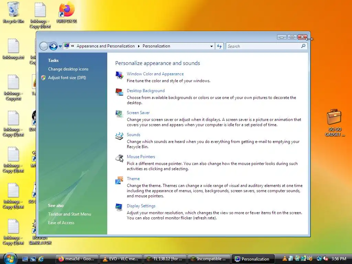Open the Mouse Pointers link
352x264 pixels.
coord(141,157)
